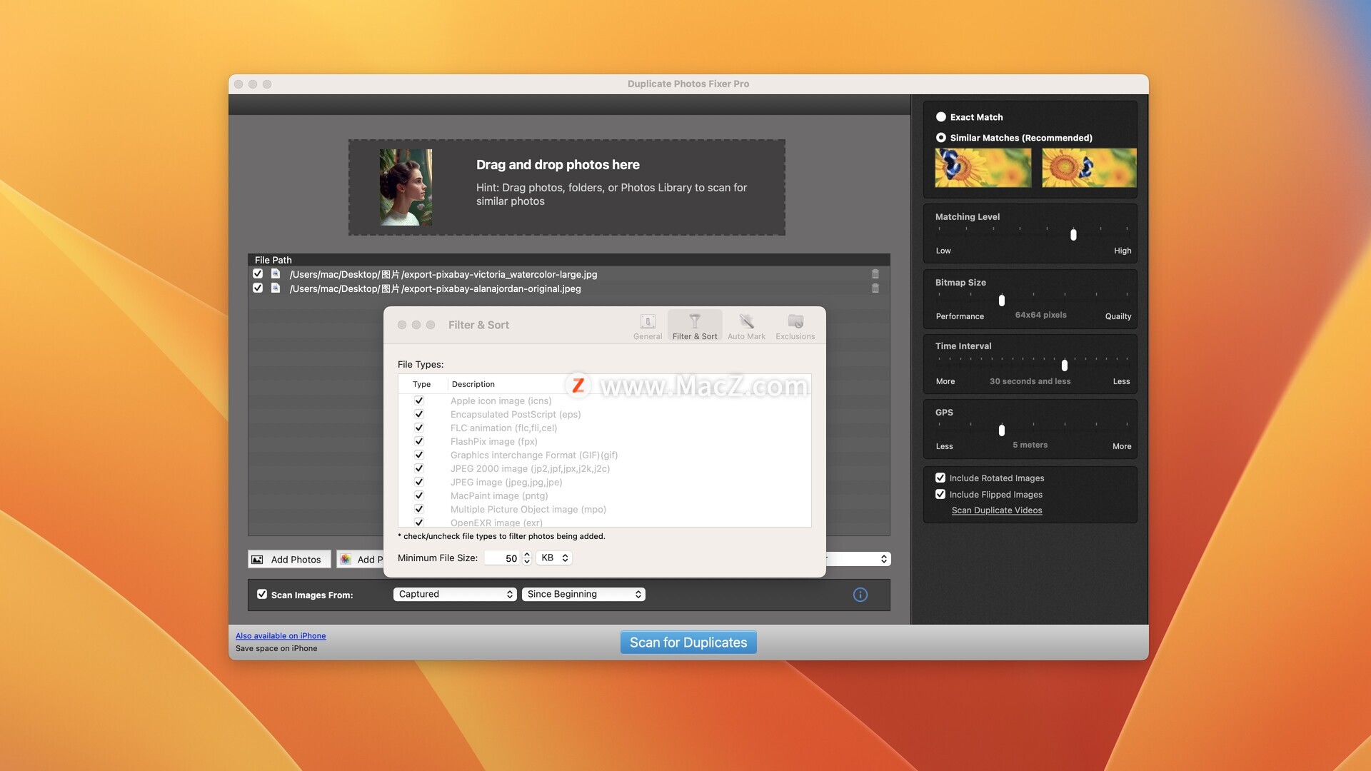Click the portrait thumbnail in drop area

(406, 187)
